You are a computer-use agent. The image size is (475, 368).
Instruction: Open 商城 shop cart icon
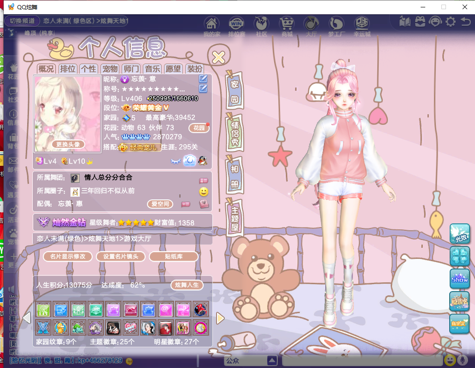[287, 26]
